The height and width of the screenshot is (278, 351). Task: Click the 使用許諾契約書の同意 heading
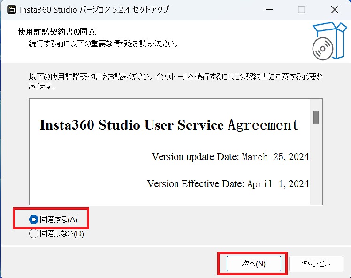point(57,32)
